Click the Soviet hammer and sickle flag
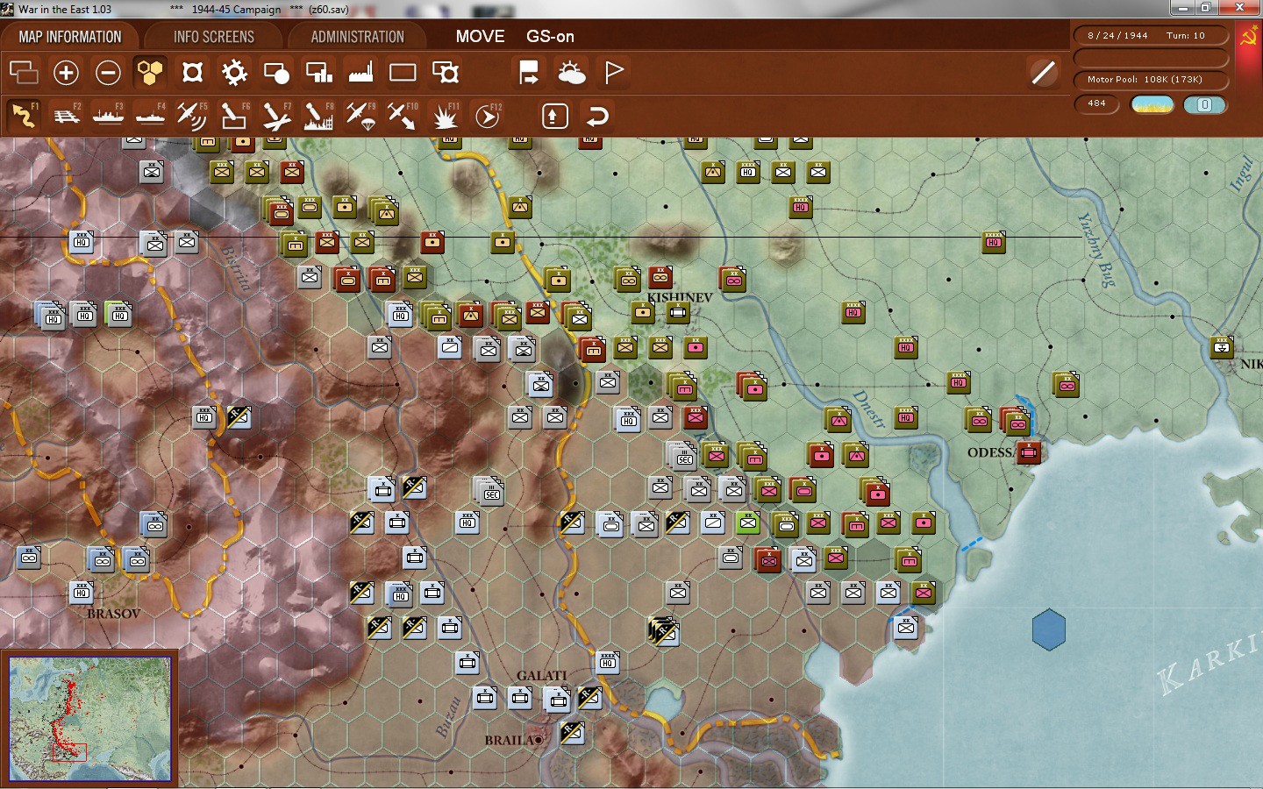The image size is (1263, 789). point(1247,37)
